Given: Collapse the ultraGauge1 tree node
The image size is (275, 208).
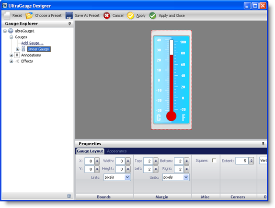Looking at the screenshot, I should 5,31.
